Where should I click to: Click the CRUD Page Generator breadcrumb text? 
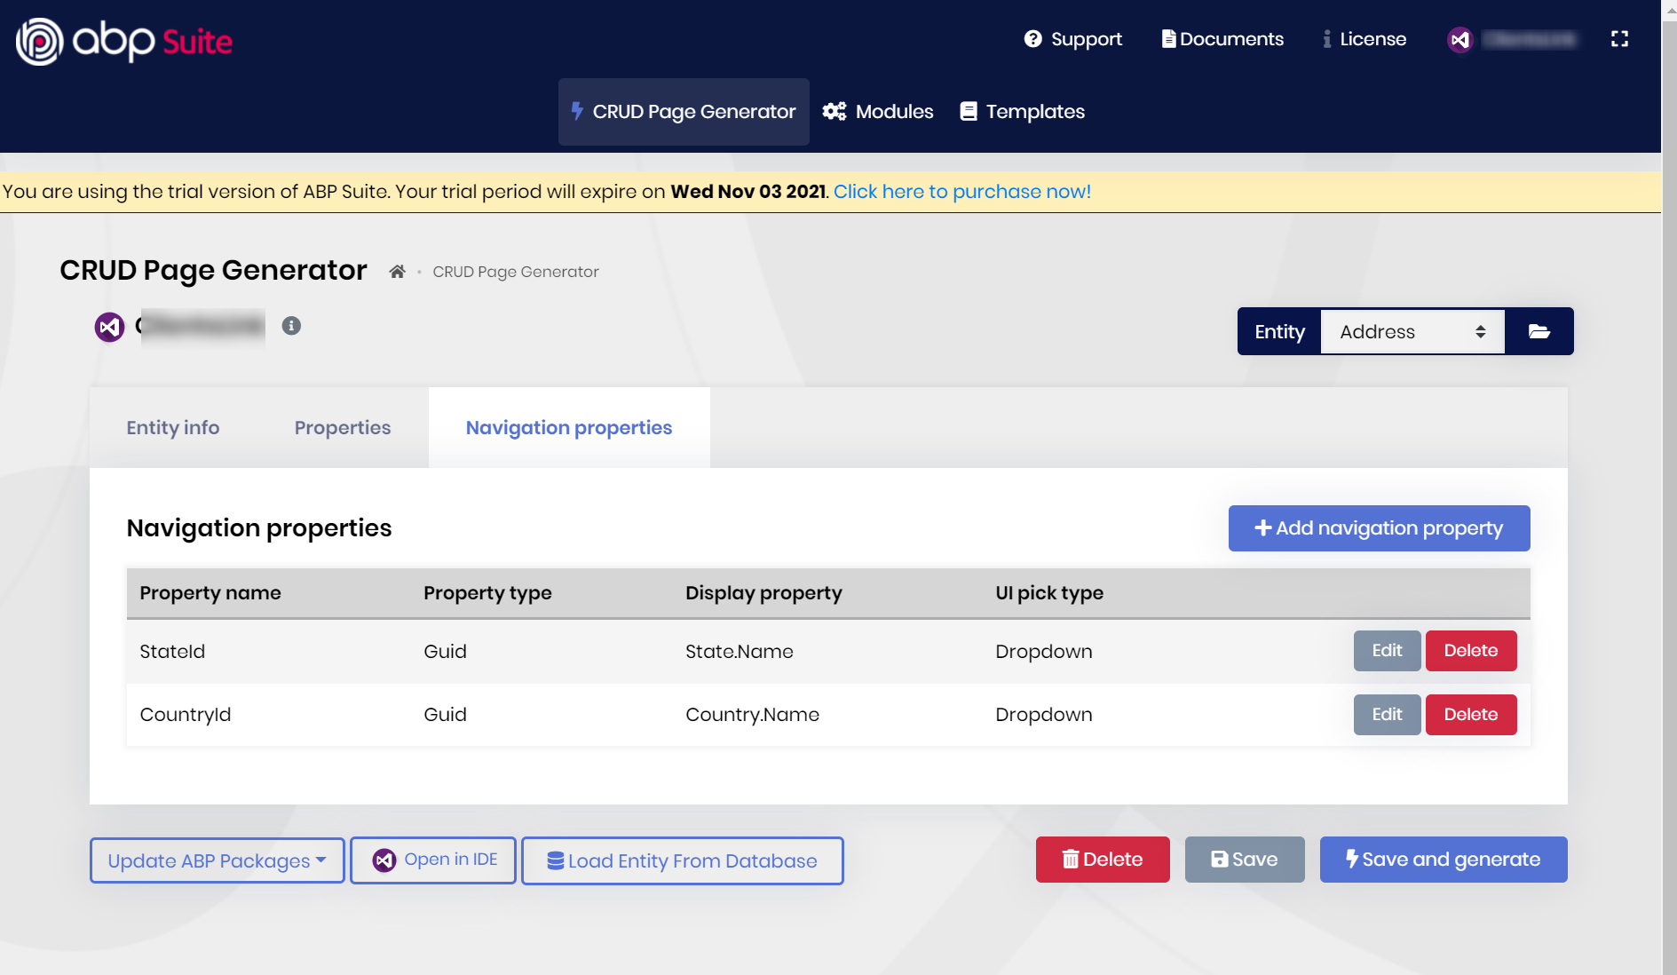(516, 272)
